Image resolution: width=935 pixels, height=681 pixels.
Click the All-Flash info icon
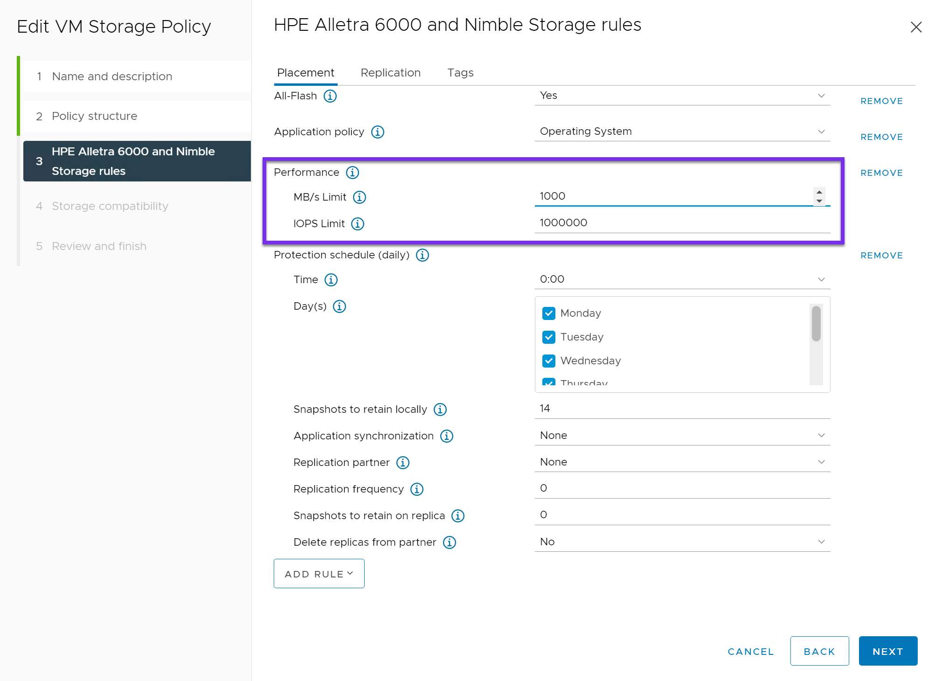[x=330, y=96]
